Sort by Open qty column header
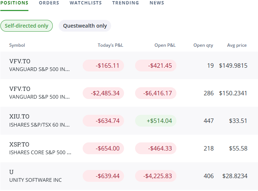The height and width of the screenshot is (191, 258). 203,45
